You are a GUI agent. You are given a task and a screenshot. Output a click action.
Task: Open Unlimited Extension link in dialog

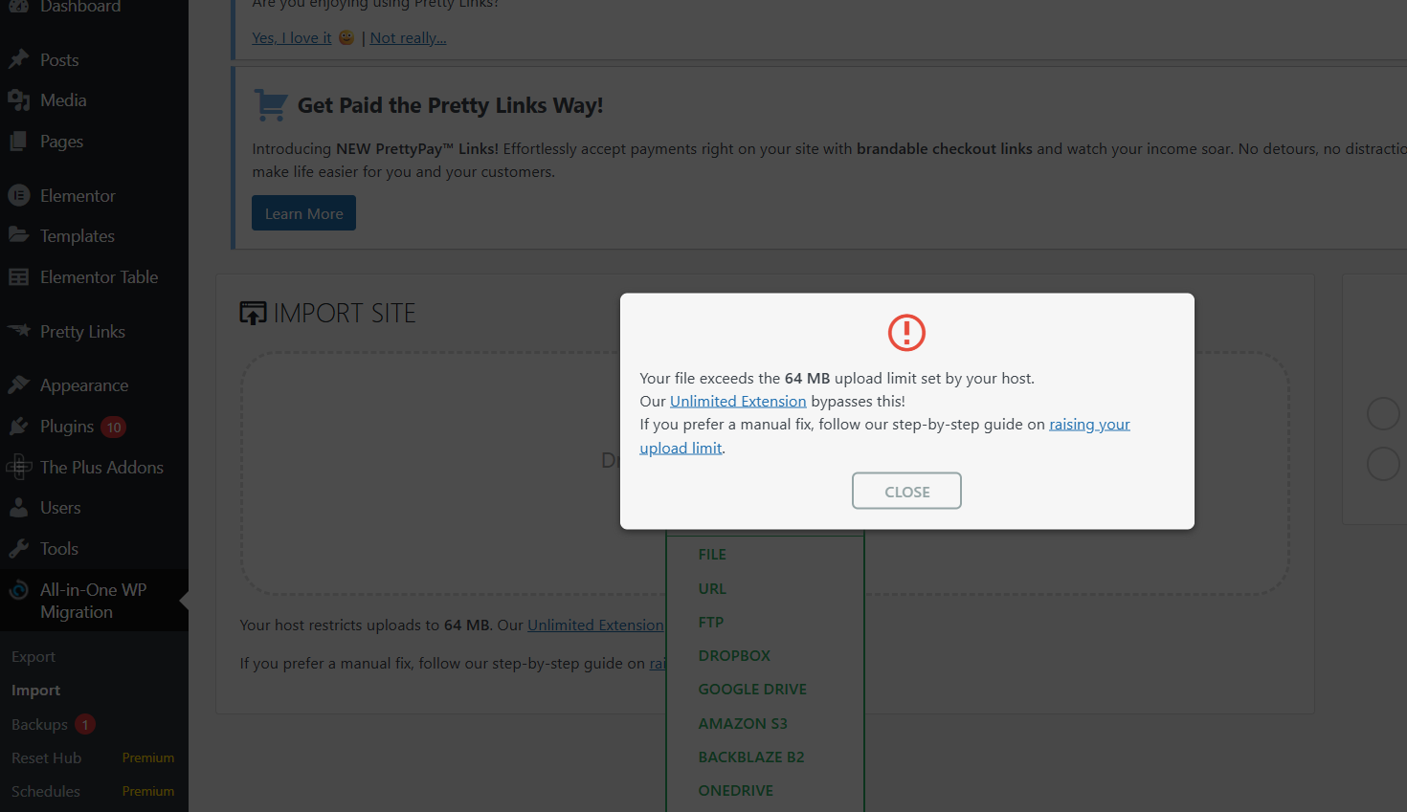pyautogui.click(x=738, y=402)
